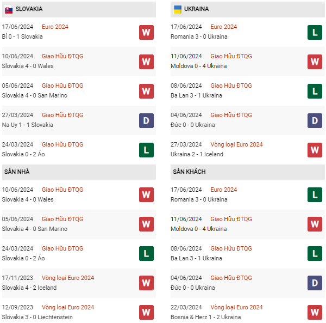
Task: Click W badge for Ukraina 2 - 1 Iceland
Action: pos(315,150)
